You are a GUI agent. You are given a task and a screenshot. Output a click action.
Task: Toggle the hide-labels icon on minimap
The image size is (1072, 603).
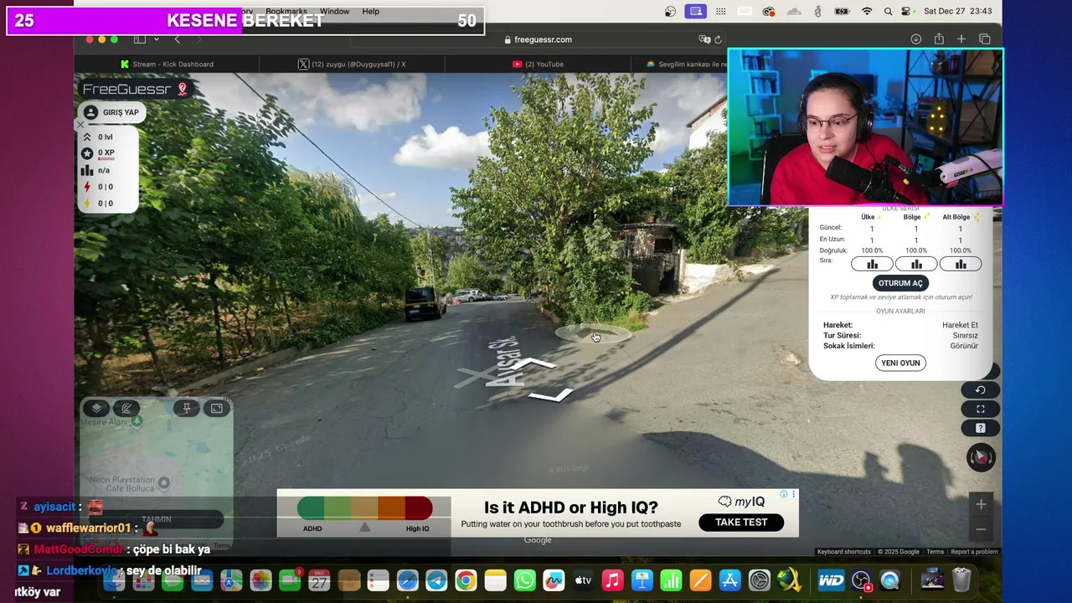(126, 408)
